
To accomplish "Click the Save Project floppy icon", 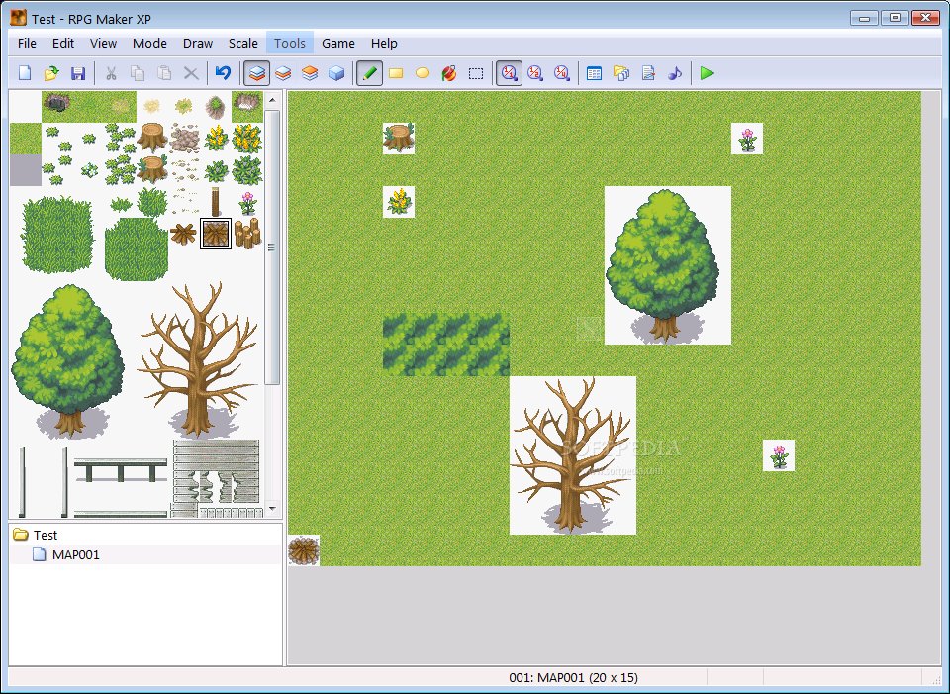I will coord(77,73).
